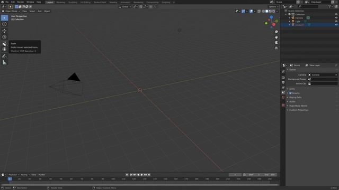Open the Render properties tab
Image resolution: width=339 pixels, height=190 pixels.
[283, 78]
